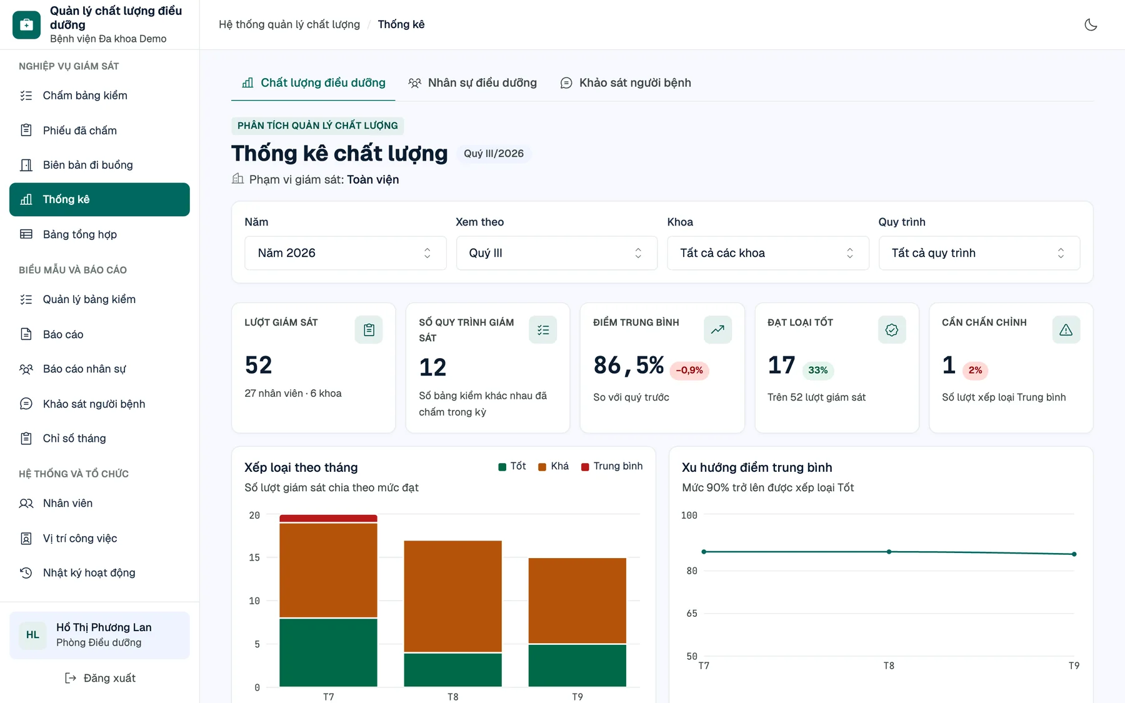Click checklist icon beside Chấm bảng kiểm
The height and width of the screenshot is (703, 1125).
click(26, 96)
